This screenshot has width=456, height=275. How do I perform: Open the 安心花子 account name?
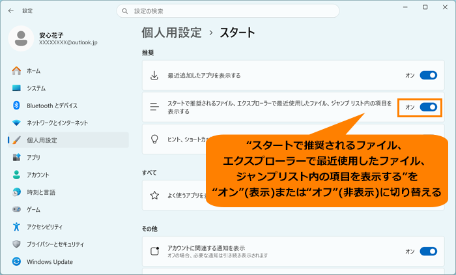[x=51, y=35]
